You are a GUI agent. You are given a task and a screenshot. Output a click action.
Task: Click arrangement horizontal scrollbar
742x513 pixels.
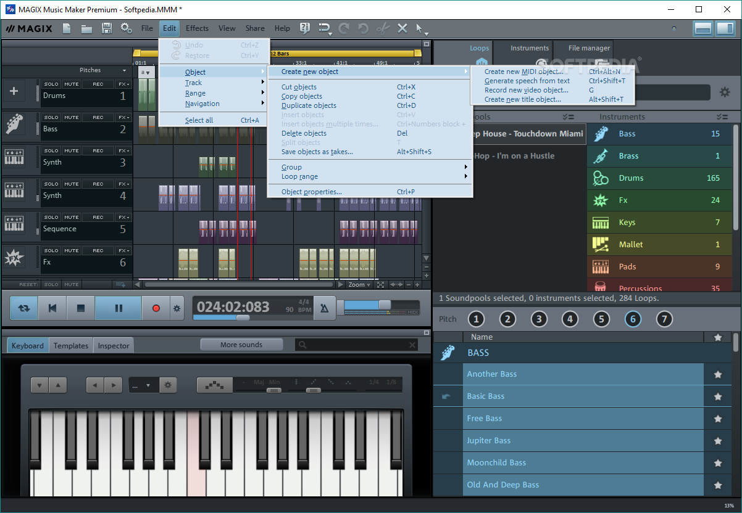point(240,285)
